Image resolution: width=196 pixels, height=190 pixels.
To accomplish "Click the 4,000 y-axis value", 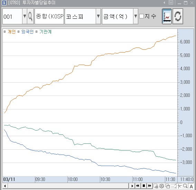I will tap(185, 68).
